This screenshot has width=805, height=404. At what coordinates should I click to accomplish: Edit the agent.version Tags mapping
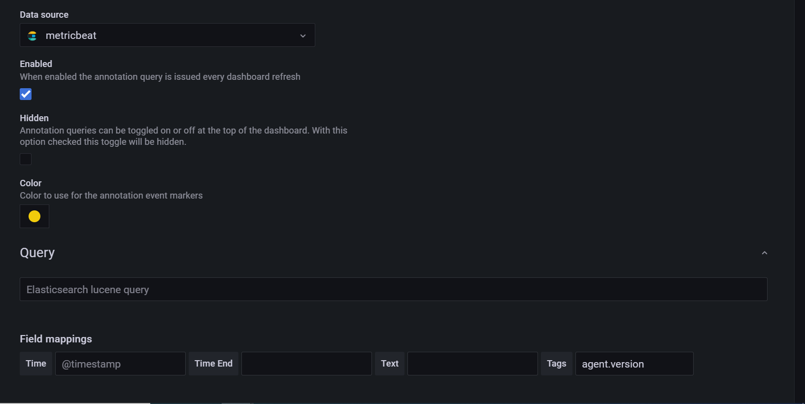(634, 364)
